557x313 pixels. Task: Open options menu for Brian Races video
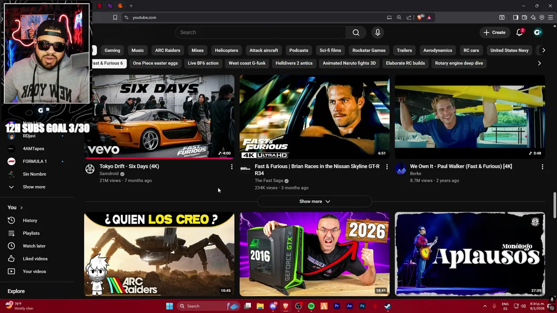point(387,167)
